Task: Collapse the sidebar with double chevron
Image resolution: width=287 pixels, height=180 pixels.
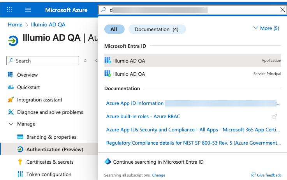Action: 97,61
